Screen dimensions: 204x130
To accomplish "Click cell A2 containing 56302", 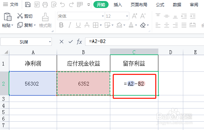I will click(x=33, y=84).
